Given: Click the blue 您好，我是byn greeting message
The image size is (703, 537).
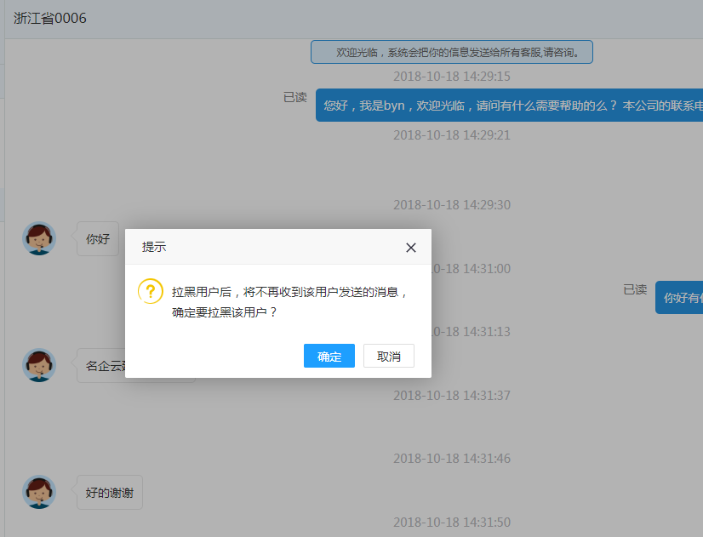Looking at the screenshot, I should 509,106.
